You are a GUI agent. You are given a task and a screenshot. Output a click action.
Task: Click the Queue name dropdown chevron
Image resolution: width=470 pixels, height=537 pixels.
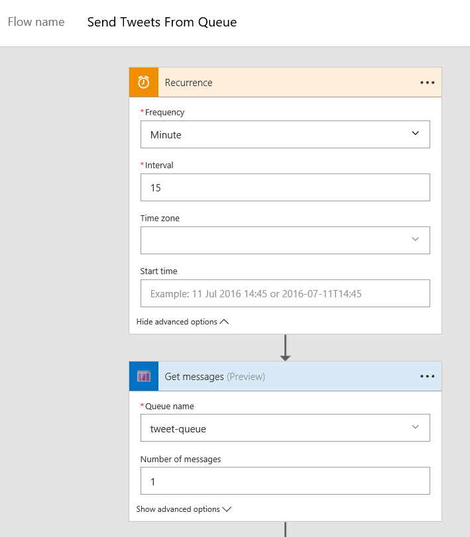(x=416, y=427)
